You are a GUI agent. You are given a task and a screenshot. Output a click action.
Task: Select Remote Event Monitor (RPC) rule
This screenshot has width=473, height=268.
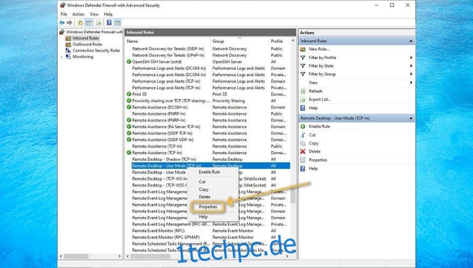[x=159, y=230]
